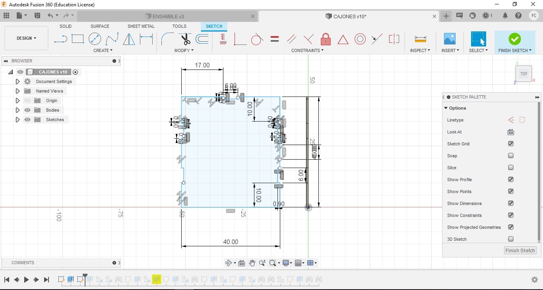Expand the Sketches folder
The image size is (543, 290).
(17, 120)
